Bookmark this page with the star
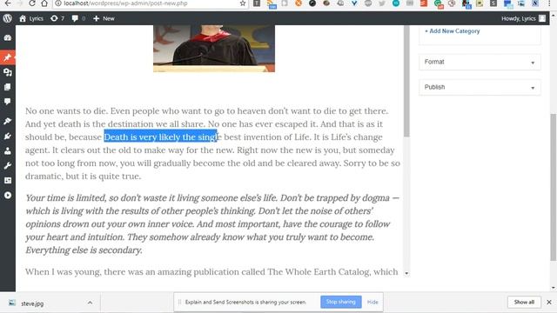Image resolution: width=557 pixels, height=313 pixels. tap(243, 3)
